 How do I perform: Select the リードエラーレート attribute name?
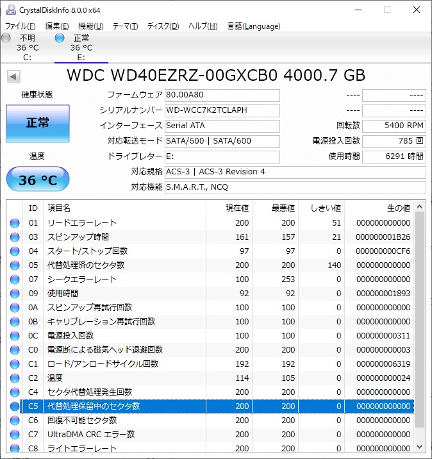coord(82,223)
